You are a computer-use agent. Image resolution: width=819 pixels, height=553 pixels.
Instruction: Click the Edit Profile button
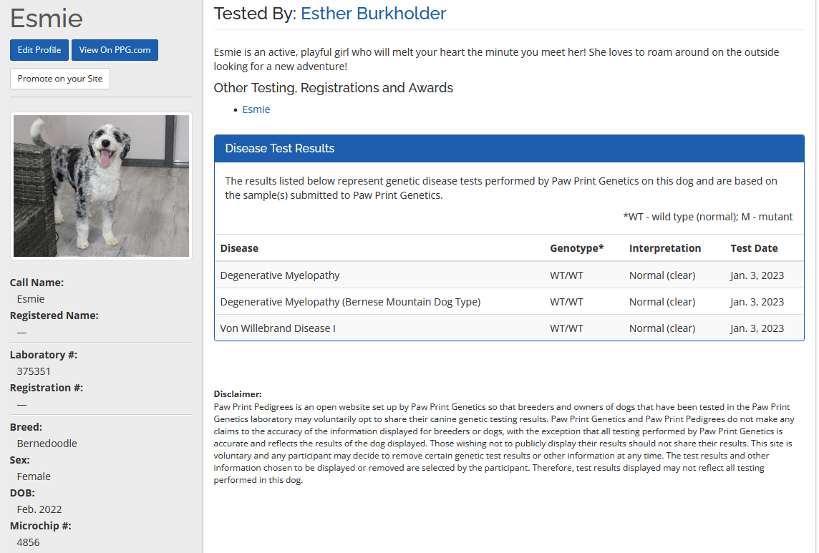39,50
